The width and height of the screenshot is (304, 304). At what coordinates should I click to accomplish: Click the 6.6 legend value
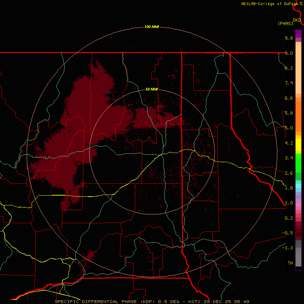289,98
